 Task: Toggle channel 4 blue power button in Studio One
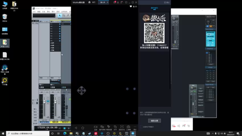coord(60,31)
